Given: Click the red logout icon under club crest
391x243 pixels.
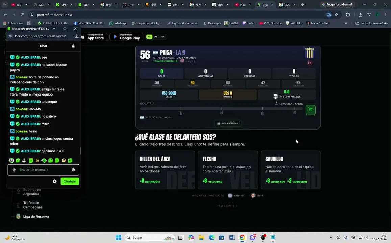Looking at the screenshot, I should [x=310, y=63].
